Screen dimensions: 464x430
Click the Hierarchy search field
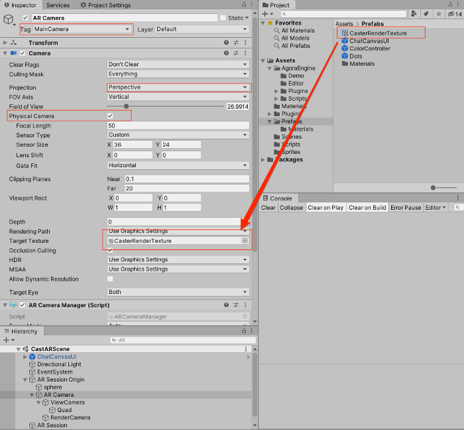click(x=182, y=340)
